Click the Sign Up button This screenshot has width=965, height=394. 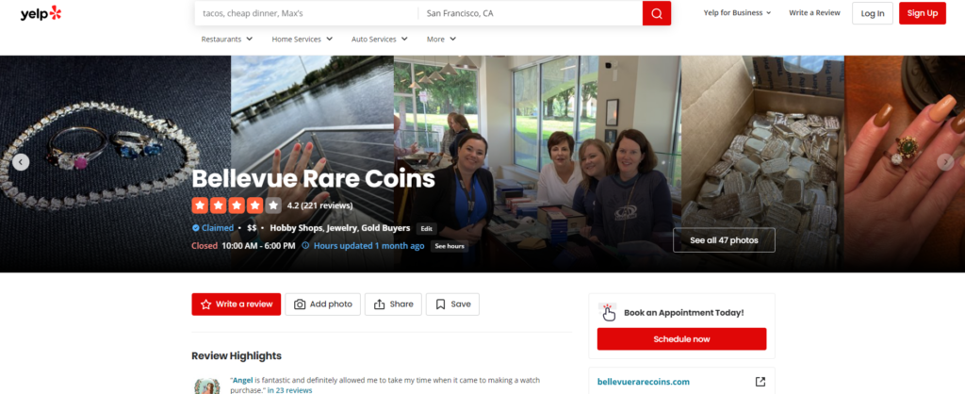coord(922,13)
